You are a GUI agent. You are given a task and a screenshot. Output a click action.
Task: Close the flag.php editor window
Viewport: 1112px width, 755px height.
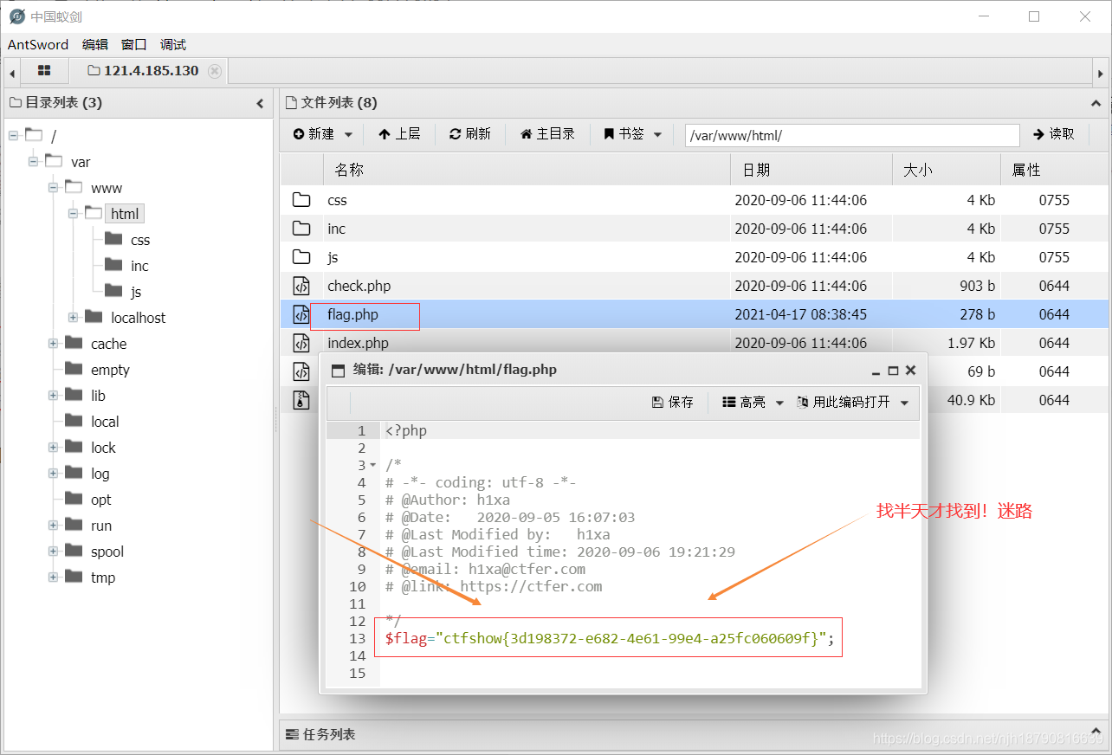tap(910, 370)
